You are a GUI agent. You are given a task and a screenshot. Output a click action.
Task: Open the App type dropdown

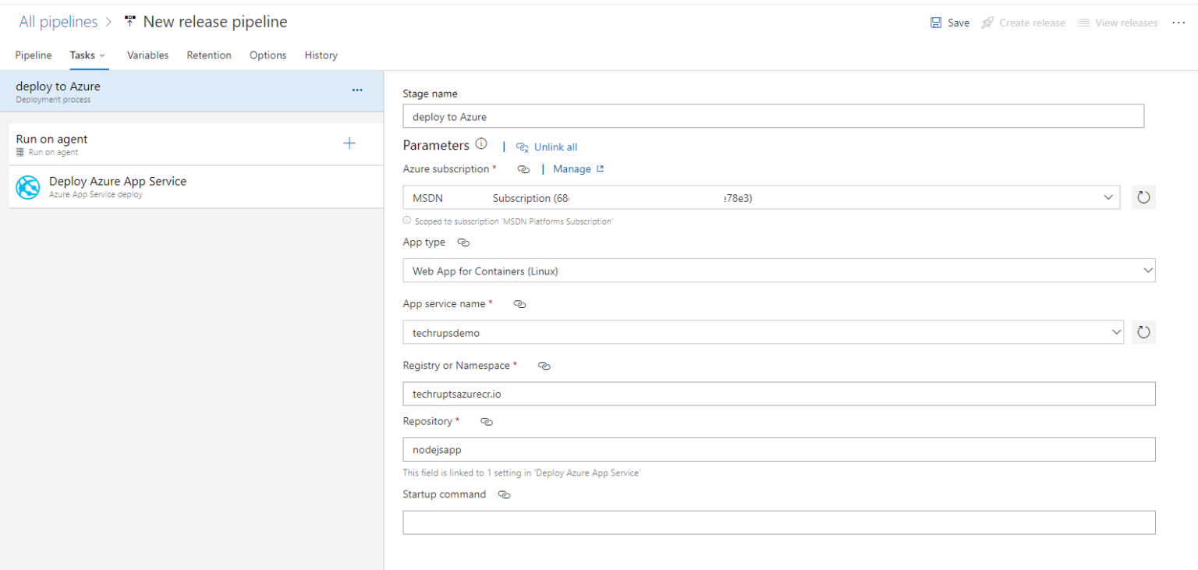pos(1147,270)
